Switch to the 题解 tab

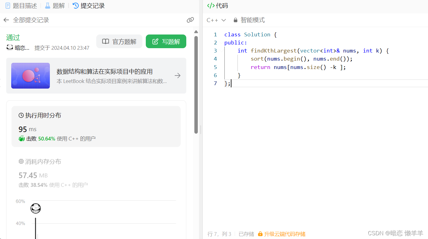[55, 5]
